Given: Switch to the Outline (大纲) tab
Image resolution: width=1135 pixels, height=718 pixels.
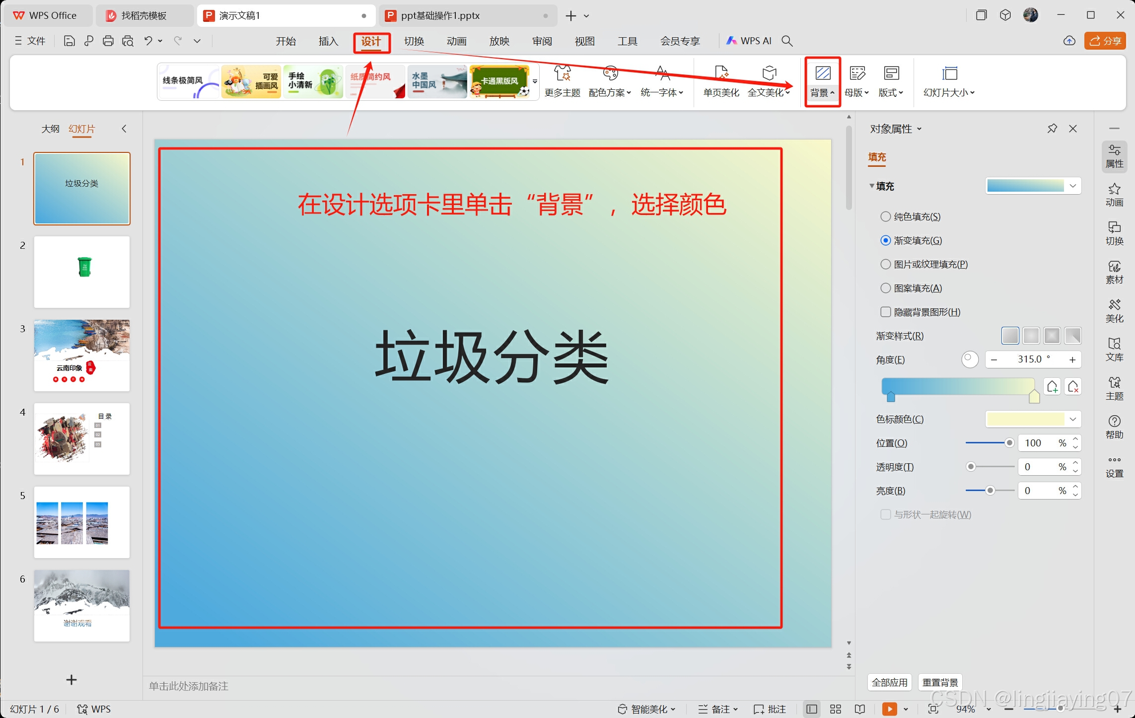Looking at the screenshot, I should (x=50, y=129).
